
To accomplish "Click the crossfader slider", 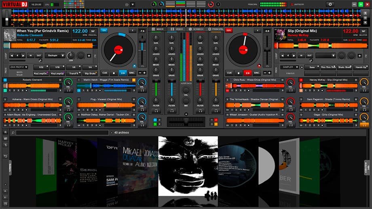I will [x=186, y=122].
